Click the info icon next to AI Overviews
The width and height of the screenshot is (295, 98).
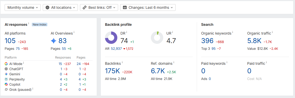click(x=74, y=32)
